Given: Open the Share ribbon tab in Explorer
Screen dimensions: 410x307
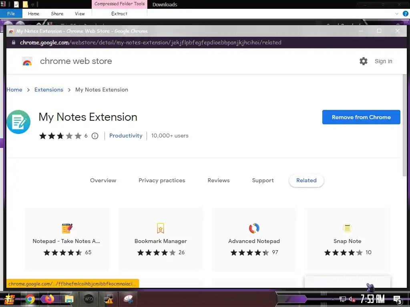Looking at the screenshot, I should [57, 14].
